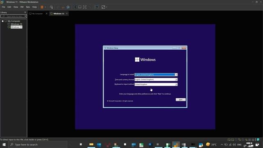Screen dimensions: 263x148
Task: Open the VM menu
Action: coord(22,7)
